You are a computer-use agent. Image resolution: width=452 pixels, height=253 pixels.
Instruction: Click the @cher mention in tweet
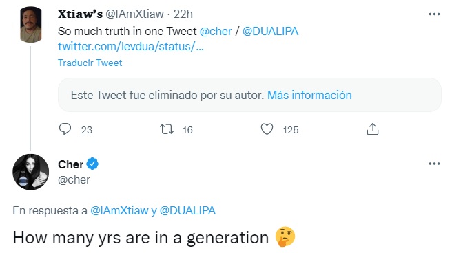[216, 31]
